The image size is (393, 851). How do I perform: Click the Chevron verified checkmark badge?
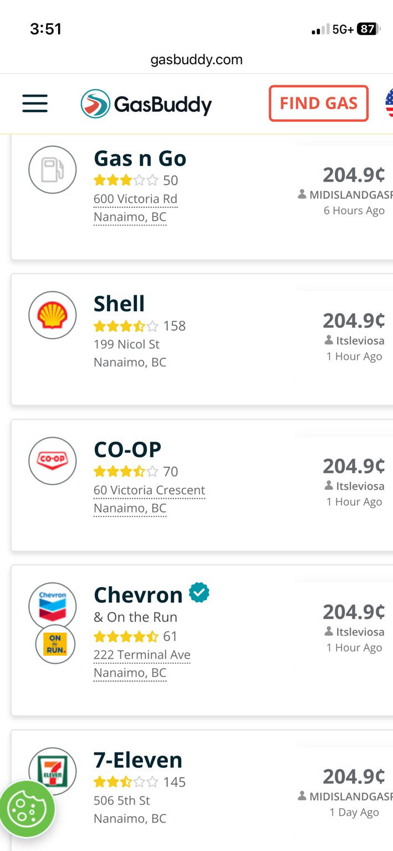199,593
